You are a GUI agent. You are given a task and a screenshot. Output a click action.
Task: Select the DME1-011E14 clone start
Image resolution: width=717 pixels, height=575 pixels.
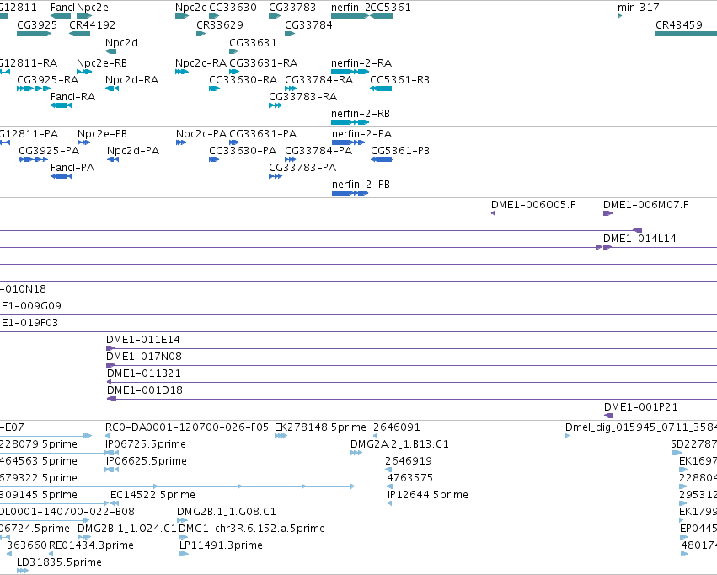coord(110,348)
